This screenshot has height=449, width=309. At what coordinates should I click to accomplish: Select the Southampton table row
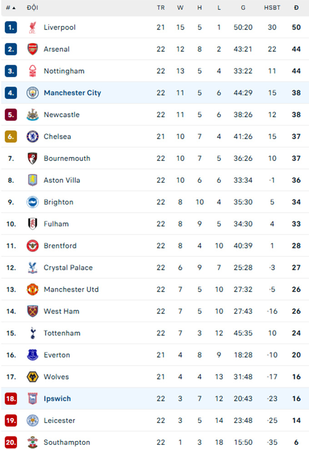coord(155,441)
